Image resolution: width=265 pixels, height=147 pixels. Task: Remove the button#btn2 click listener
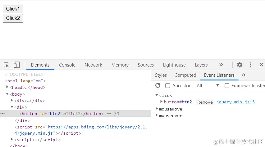pyautogui.click(x=205, y=102)
